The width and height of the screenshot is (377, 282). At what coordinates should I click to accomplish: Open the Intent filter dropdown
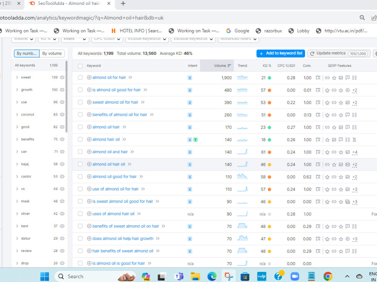click(75, 39)
